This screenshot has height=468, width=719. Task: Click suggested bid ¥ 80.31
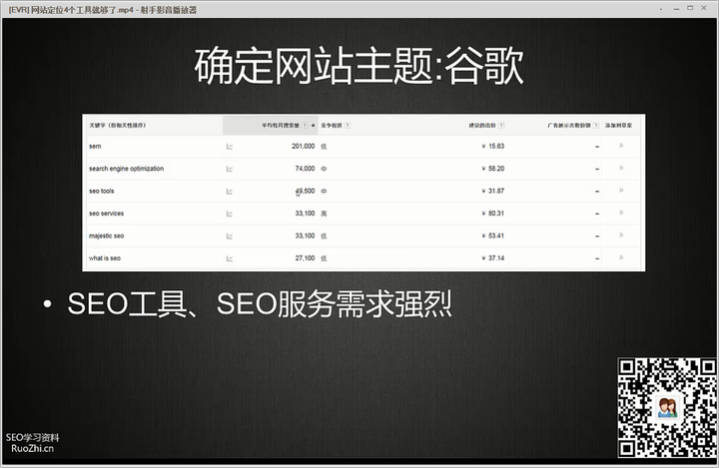coord(493,214)
